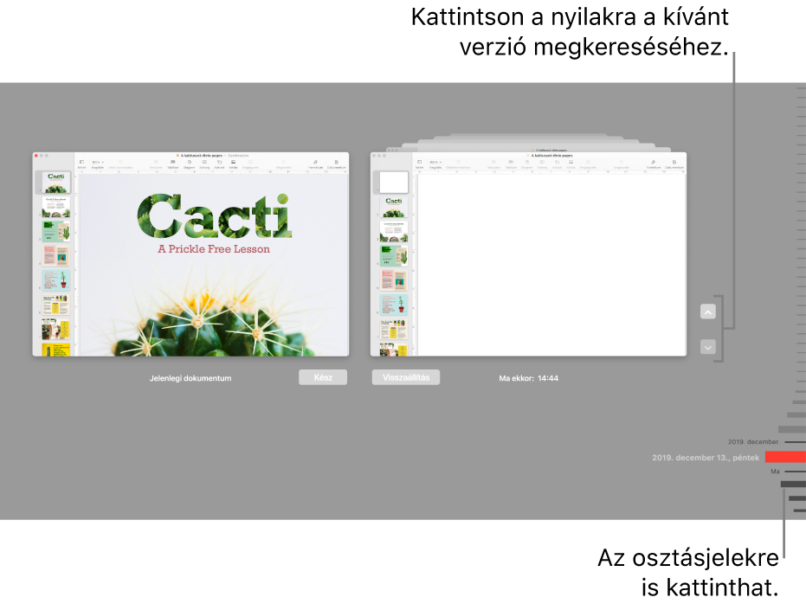
Task: Click the Média icon in the current document toolbar
Action: pyautogui.click(x=233, y=162)
